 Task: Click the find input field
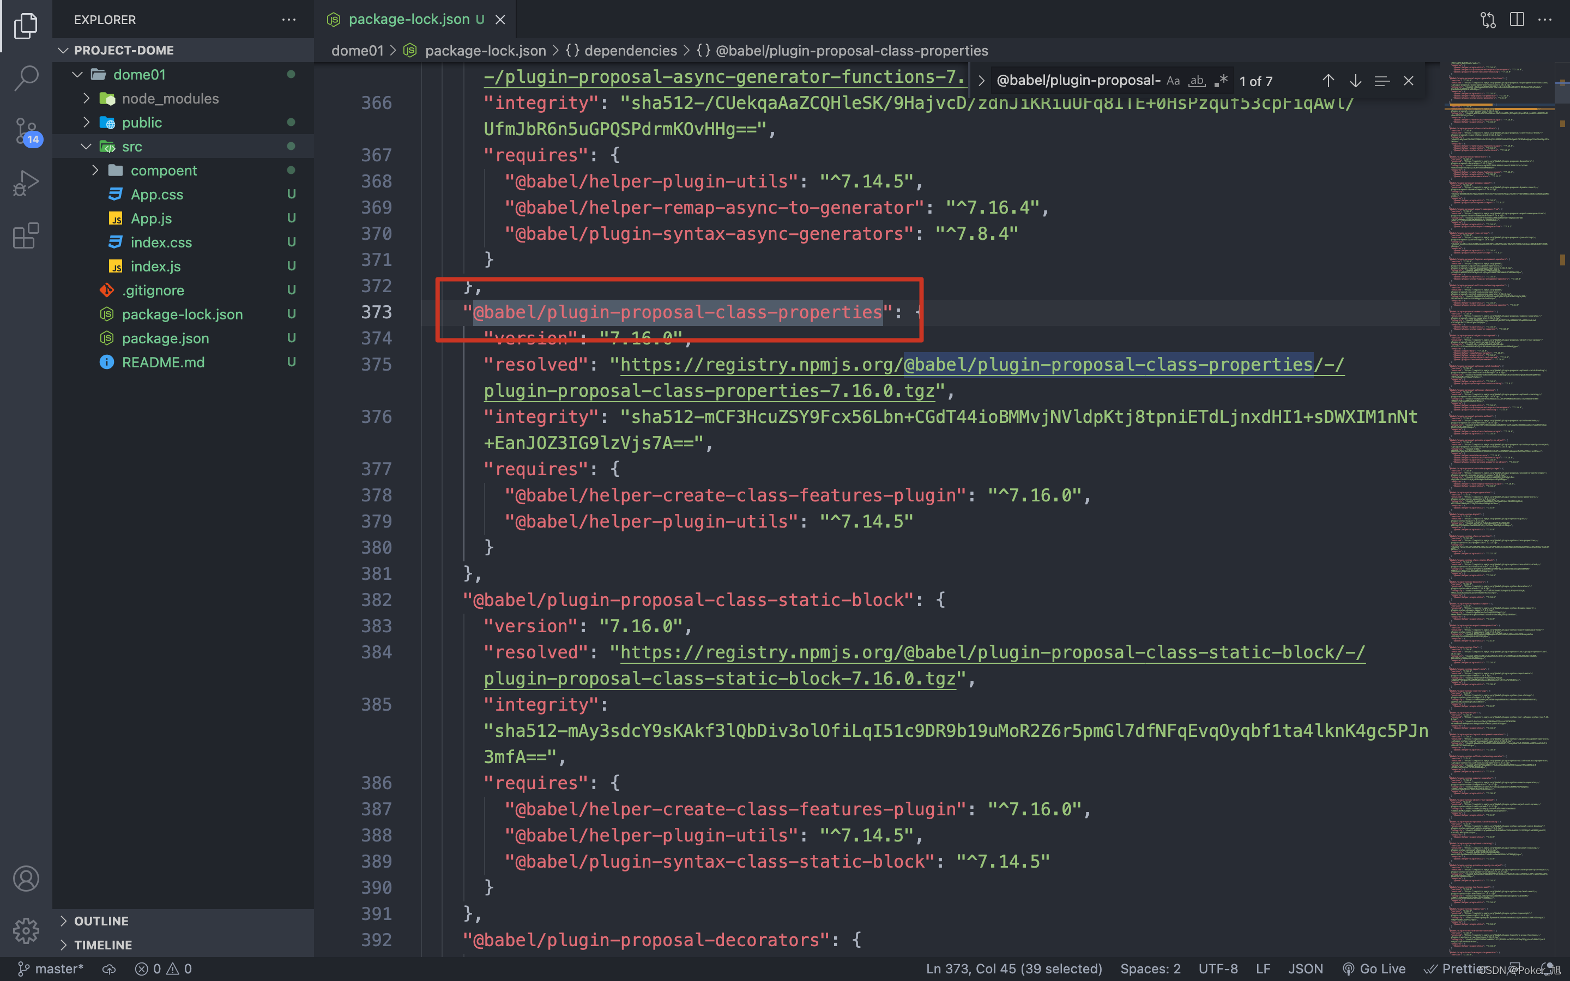[1077, 81]
